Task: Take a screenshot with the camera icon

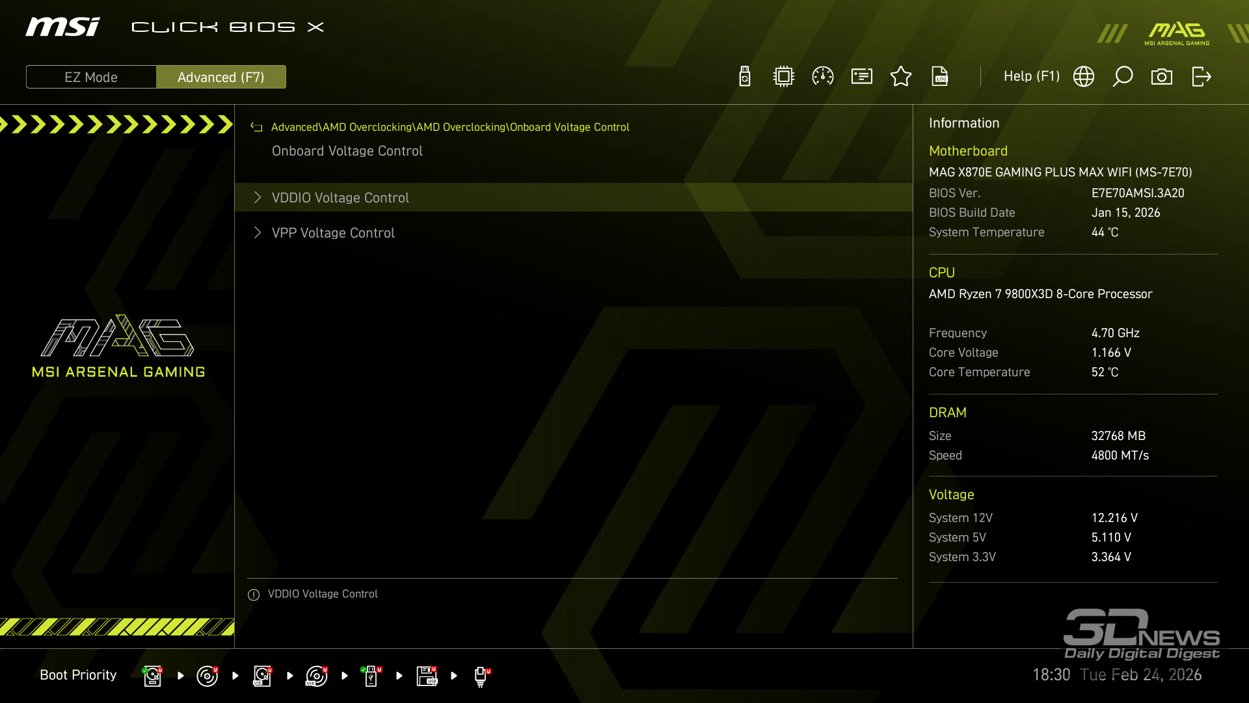Action: 1162,77
